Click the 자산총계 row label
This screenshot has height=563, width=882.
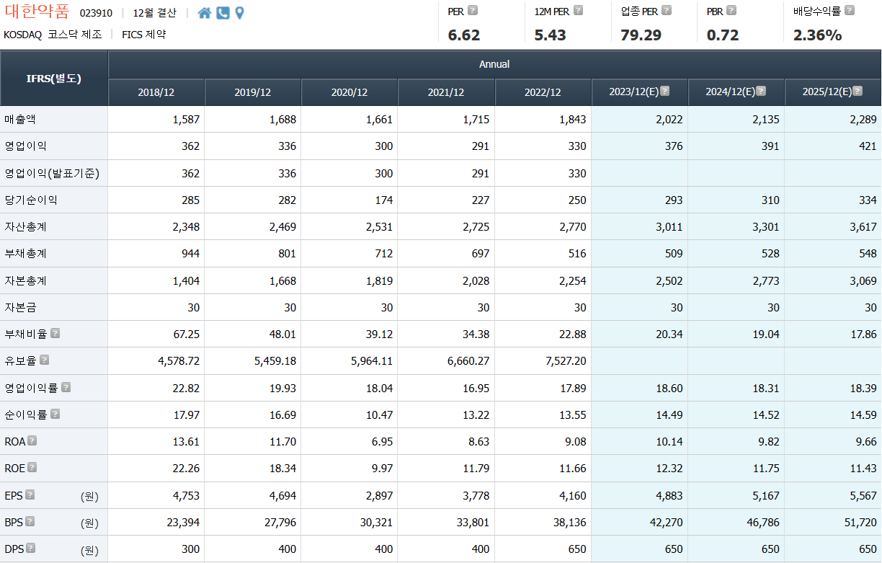25,226
